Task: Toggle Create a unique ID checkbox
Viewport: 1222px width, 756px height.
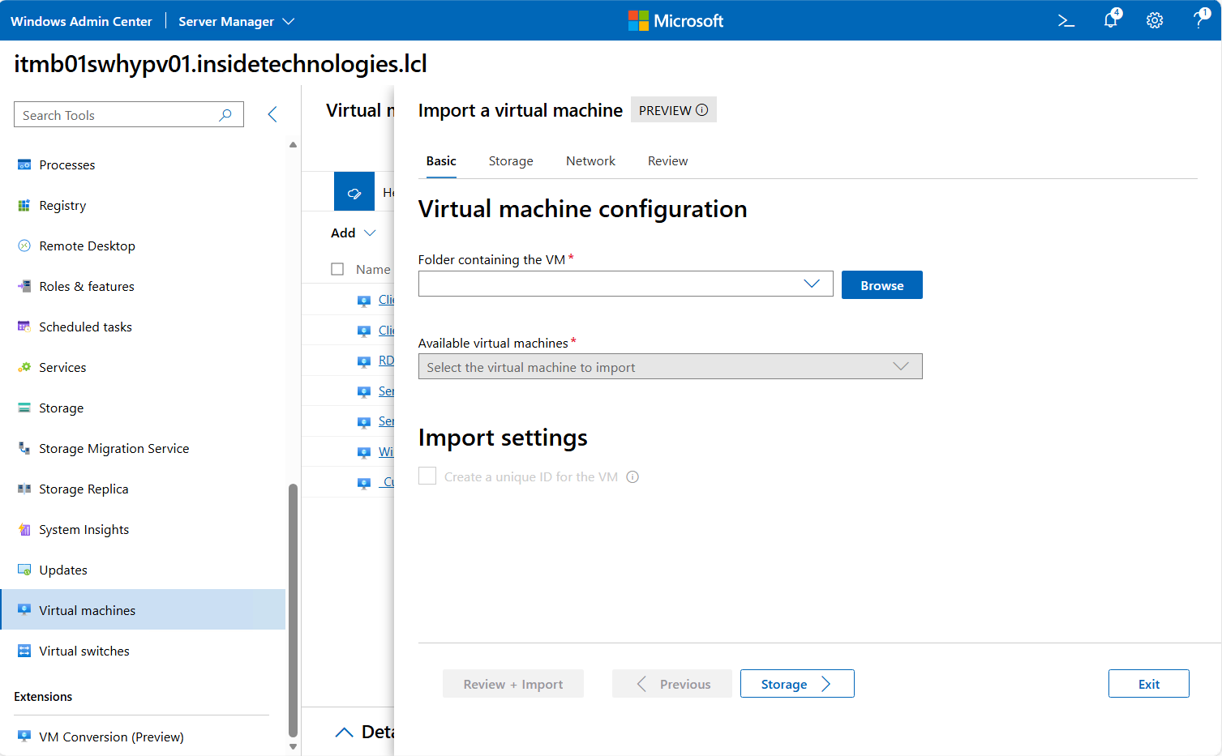Action: [427, 476]
